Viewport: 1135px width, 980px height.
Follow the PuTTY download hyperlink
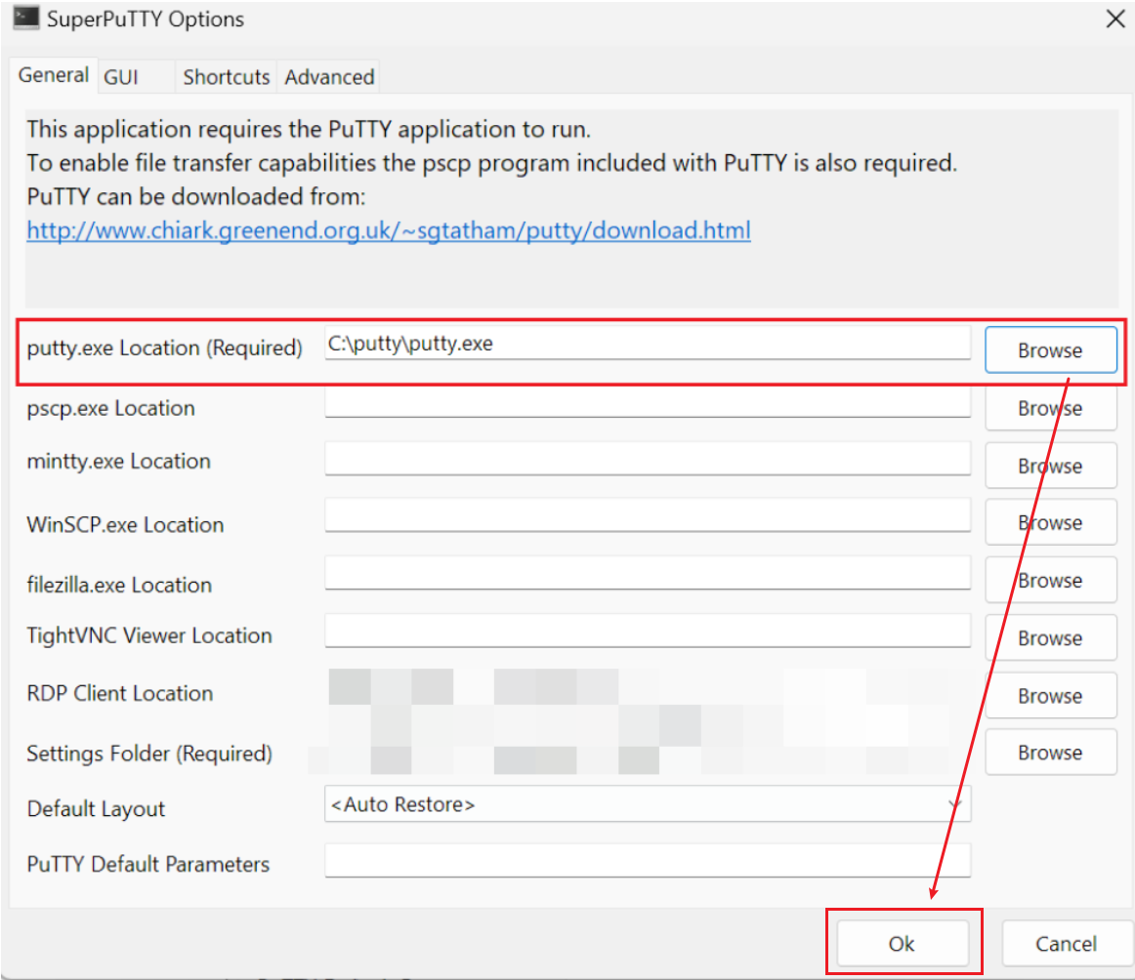(x=389, y=230)
